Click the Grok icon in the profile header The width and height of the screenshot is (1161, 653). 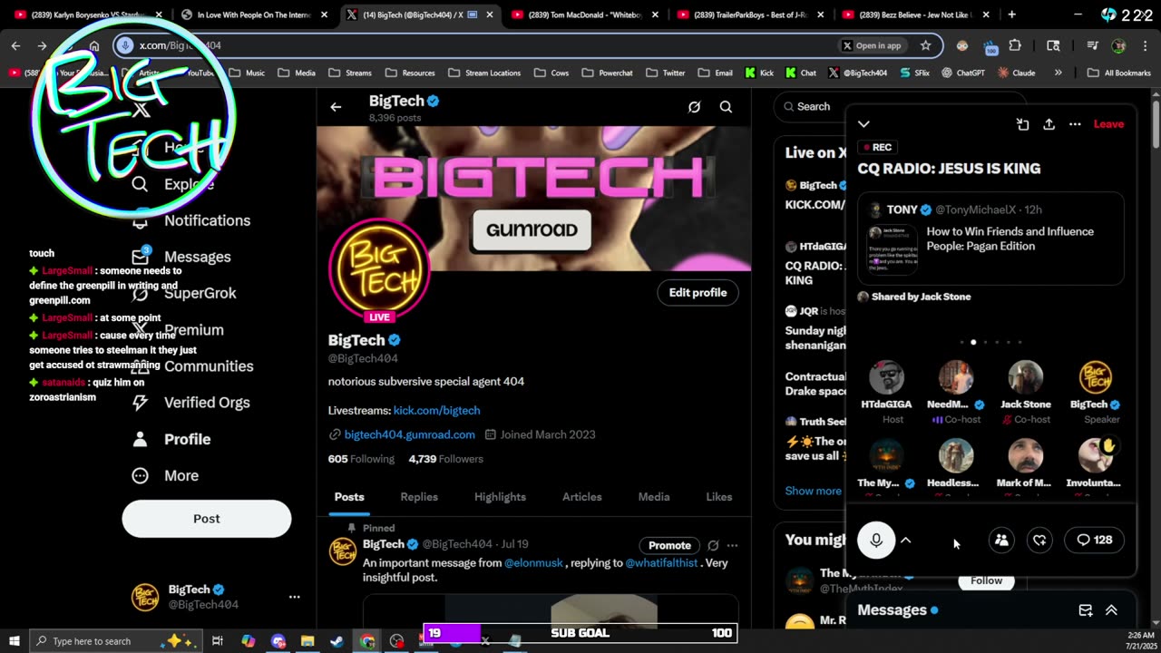(x=694, y=107)
